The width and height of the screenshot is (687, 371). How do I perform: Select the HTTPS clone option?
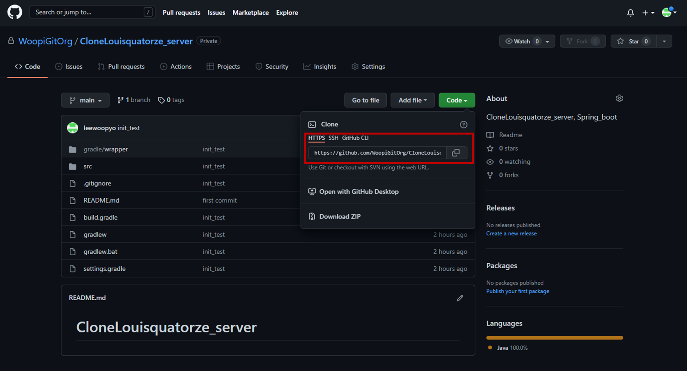[x=316, y=138]
